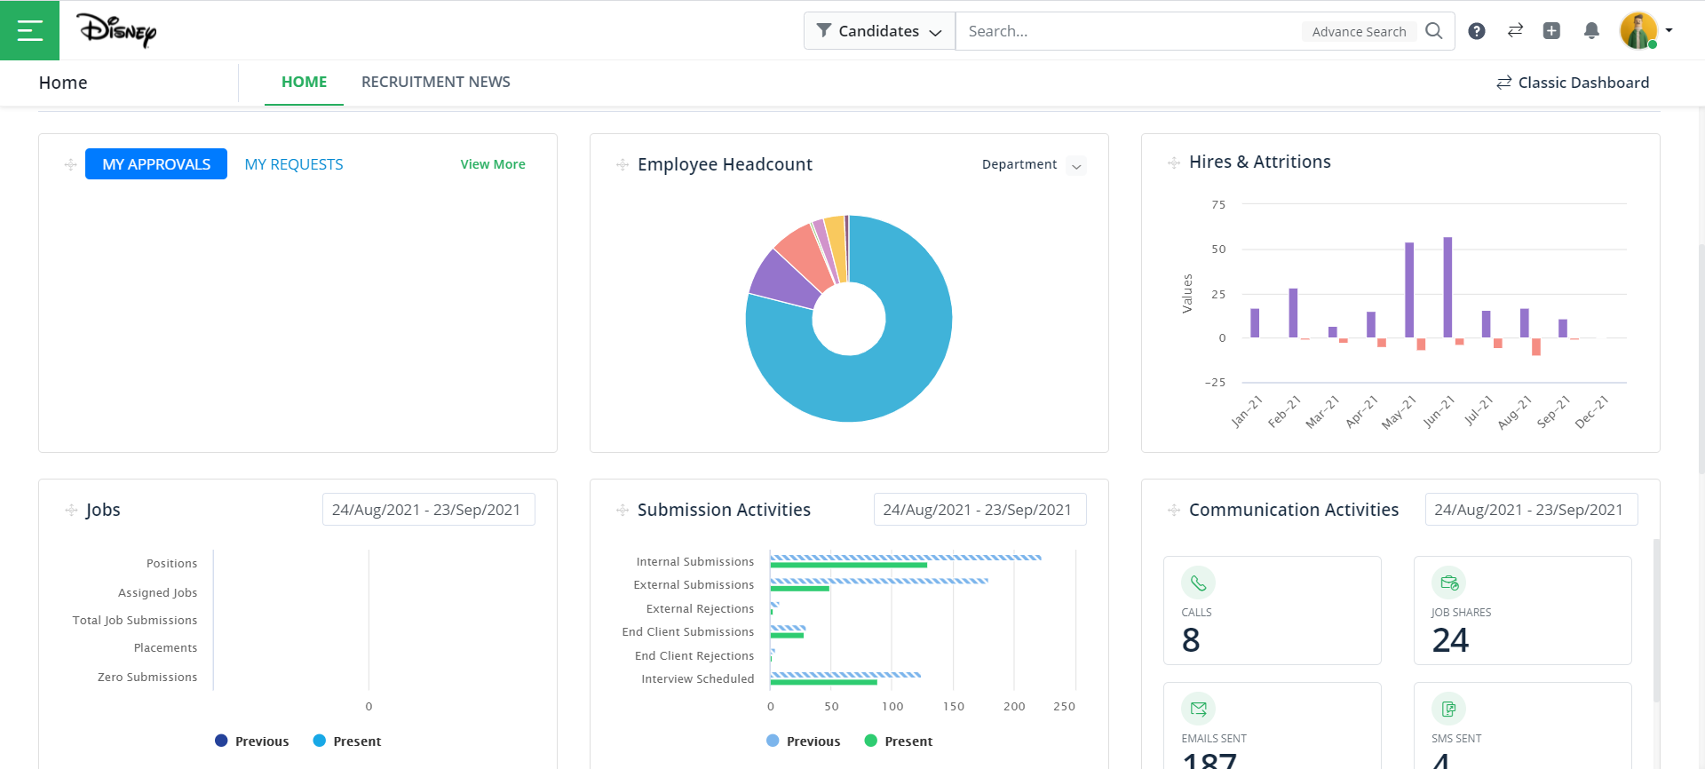Click the user profile avatar

tap(1638, 31)
